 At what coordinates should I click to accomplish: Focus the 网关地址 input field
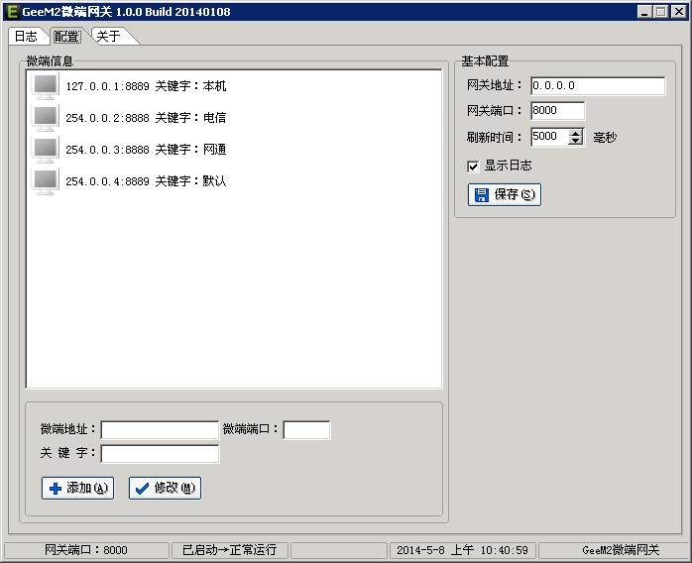(598, 85)
